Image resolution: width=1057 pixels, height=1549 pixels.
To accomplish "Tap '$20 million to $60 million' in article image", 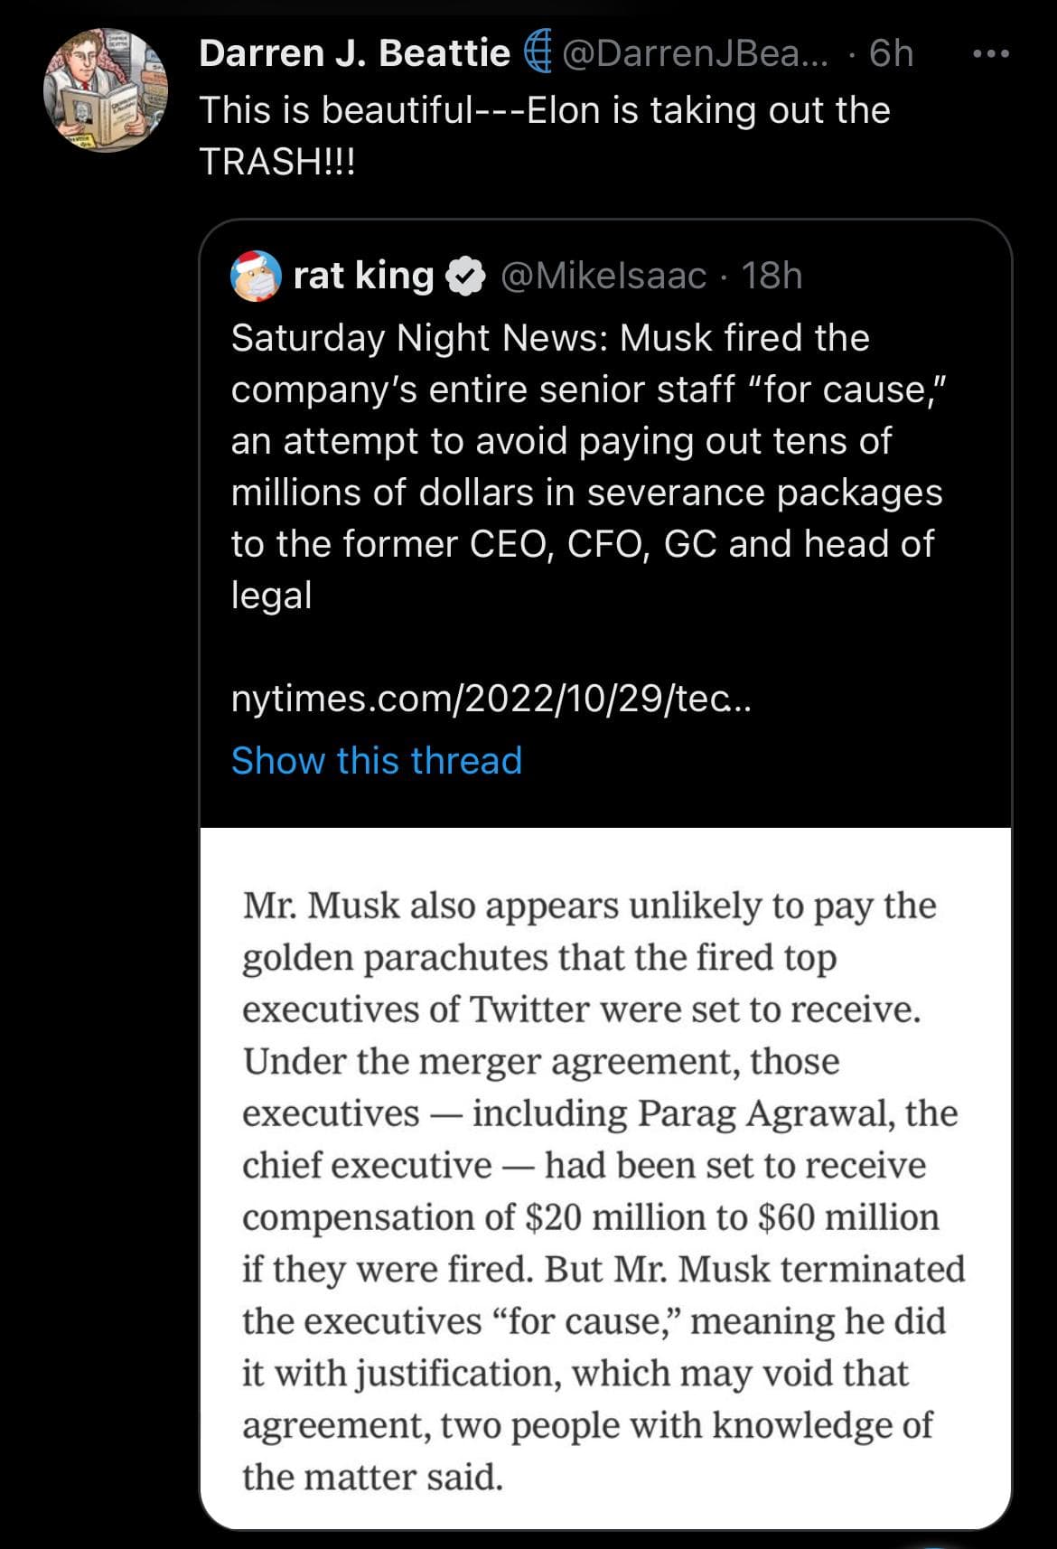I will point(732,1217).
